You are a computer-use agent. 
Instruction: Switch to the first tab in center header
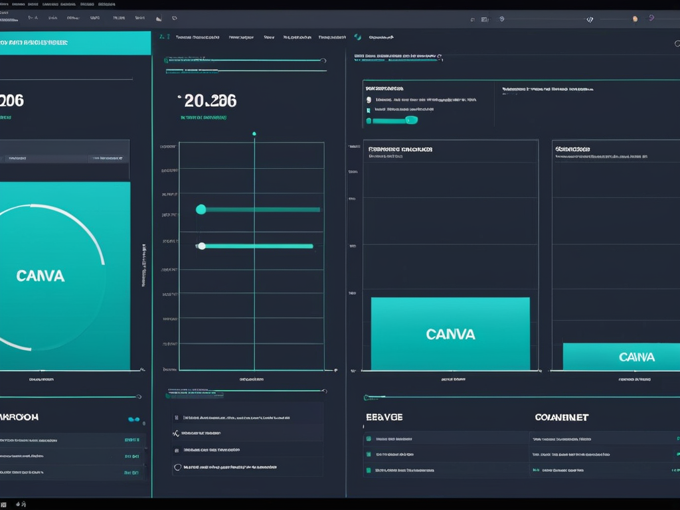pos(197,38)
